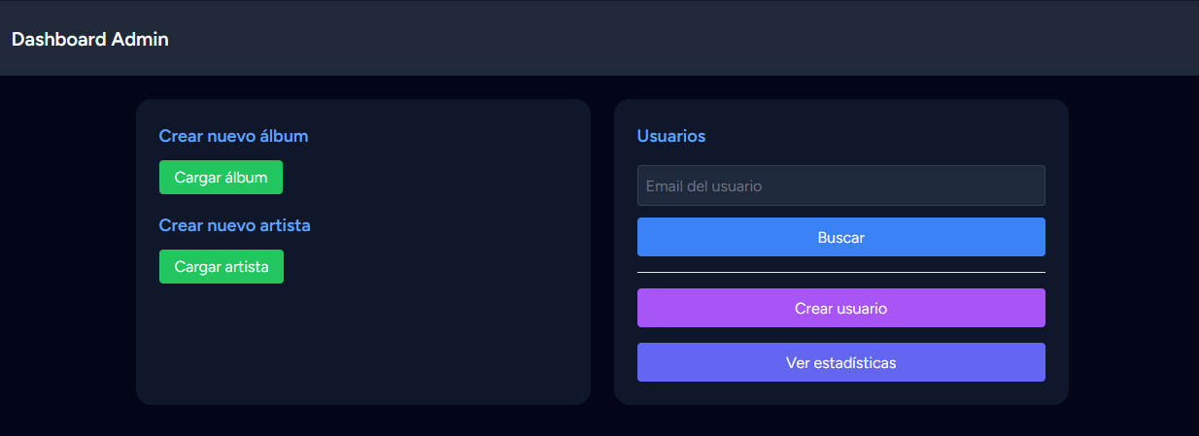Click the indigo button at the panel bottom

click(840, 362)
